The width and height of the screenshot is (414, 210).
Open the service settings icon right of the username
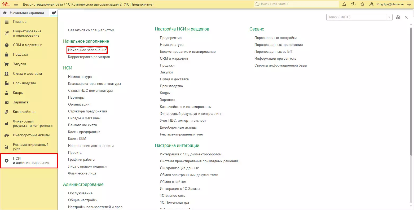pyautogui.click(x=409, y=5)
